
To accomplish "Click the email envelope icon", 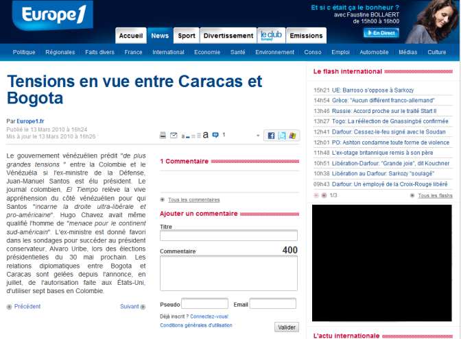I will [x=174, y=136].
